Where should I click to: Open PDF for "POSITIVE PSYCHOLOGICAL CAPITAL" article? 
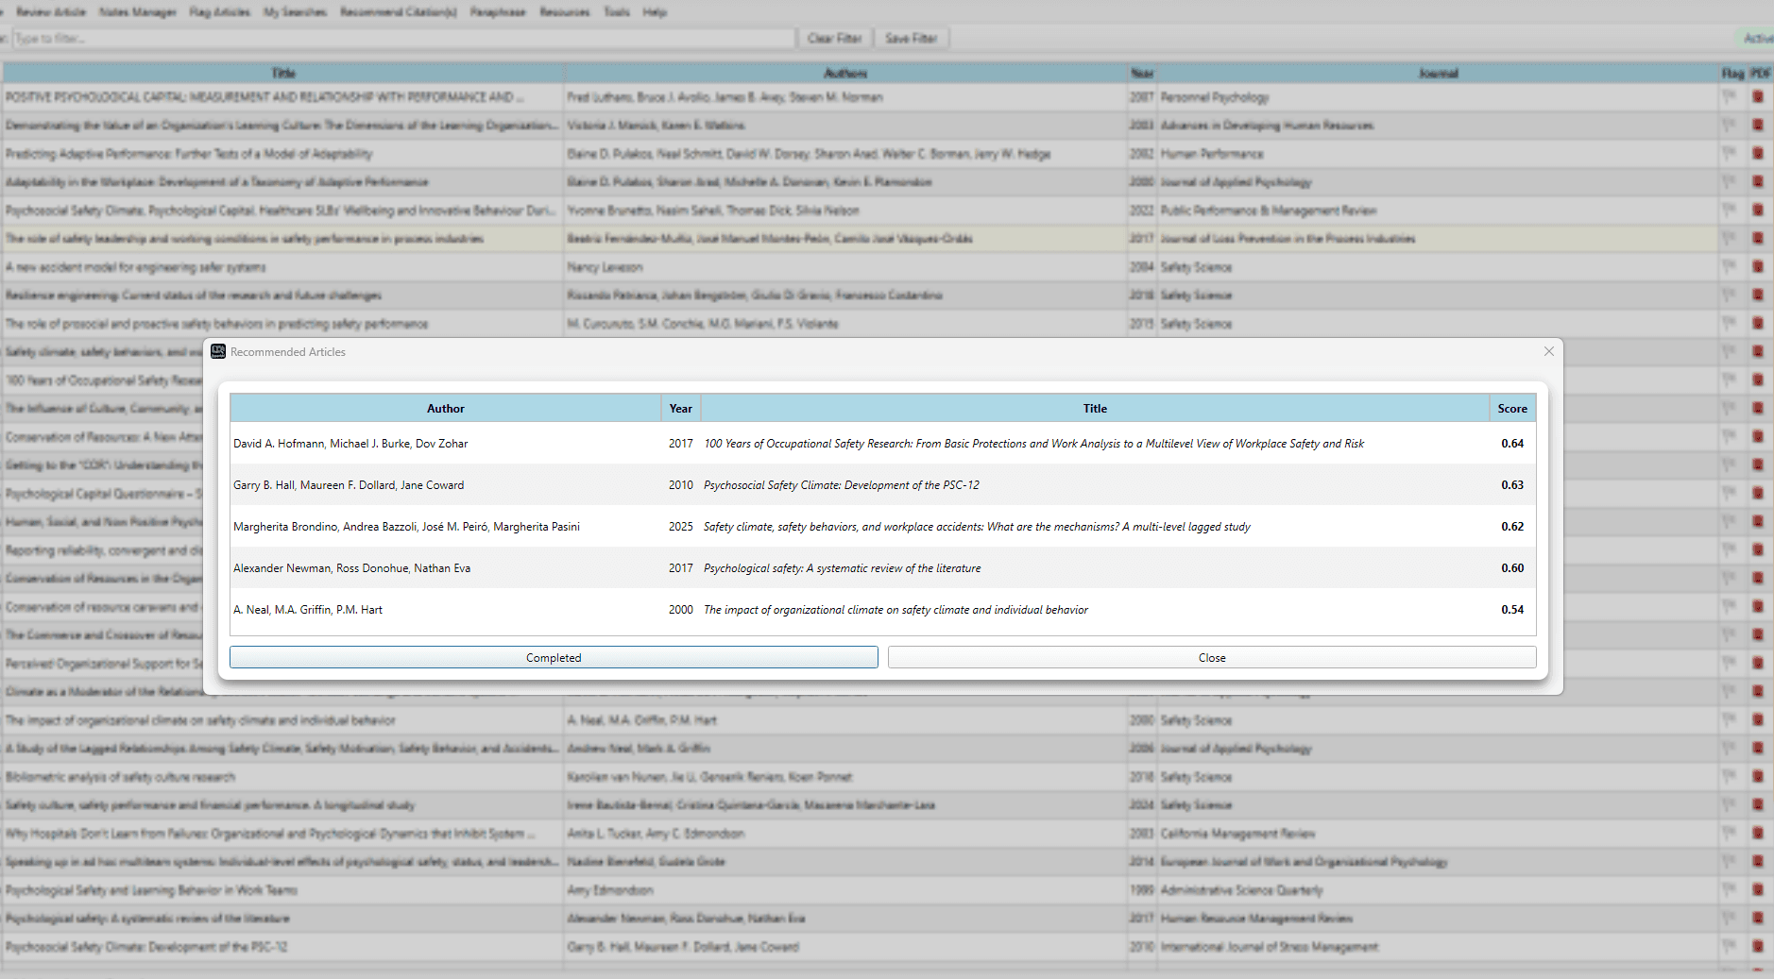point(1758,96)
